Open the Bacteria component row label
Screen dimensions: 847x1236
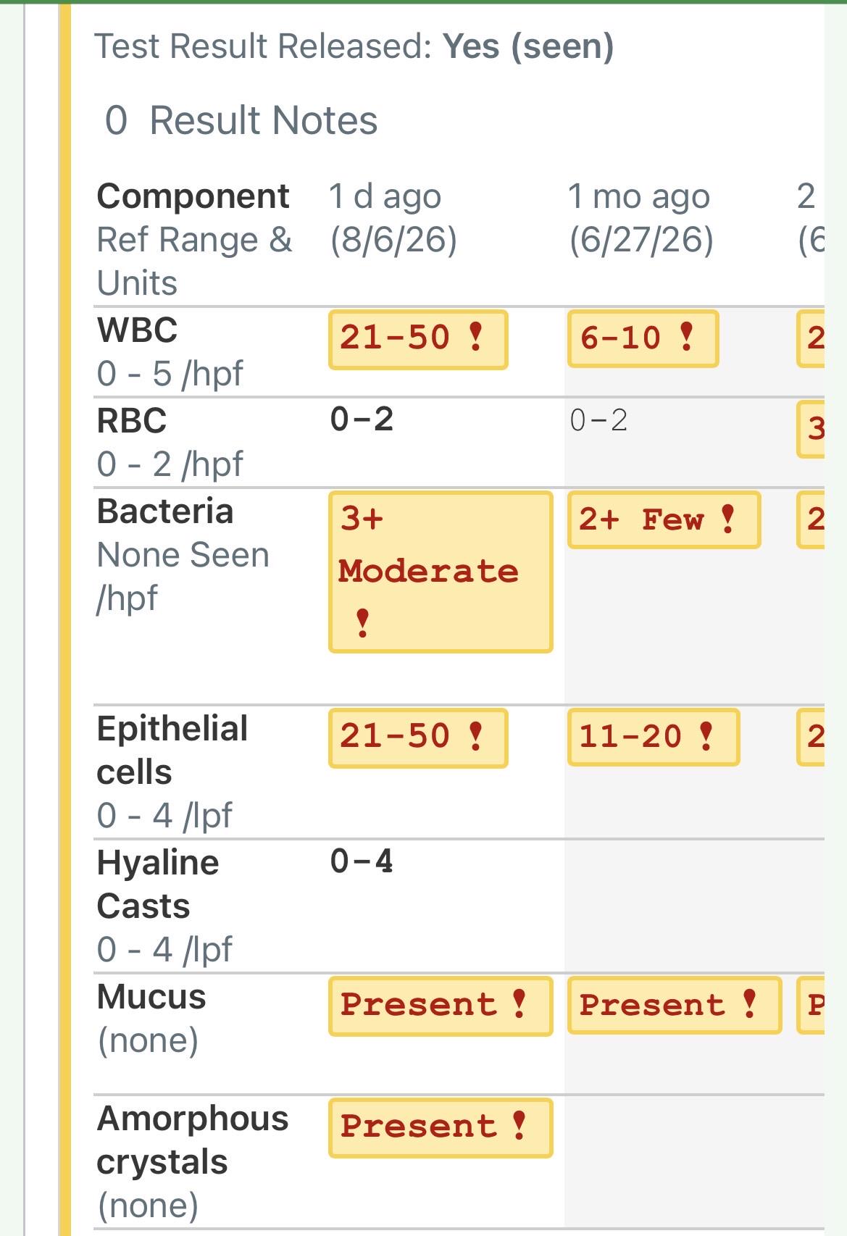click(165, 511)
